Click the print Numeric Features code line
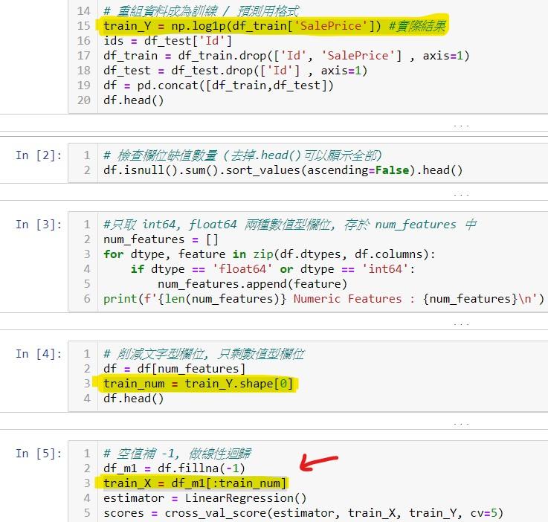 323,299
